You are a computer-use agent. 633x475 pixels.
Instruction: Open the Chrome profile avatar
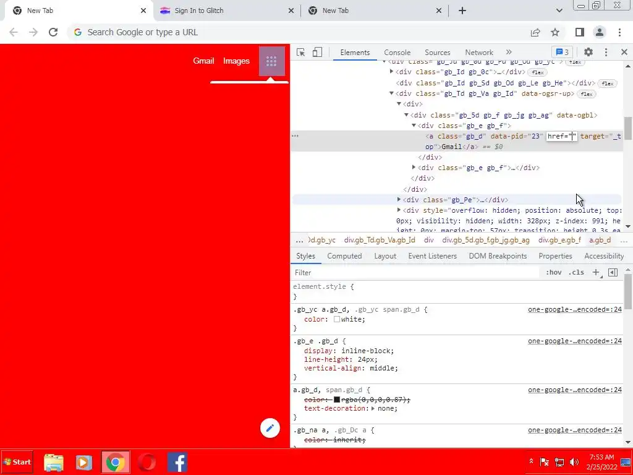point(600,32)
